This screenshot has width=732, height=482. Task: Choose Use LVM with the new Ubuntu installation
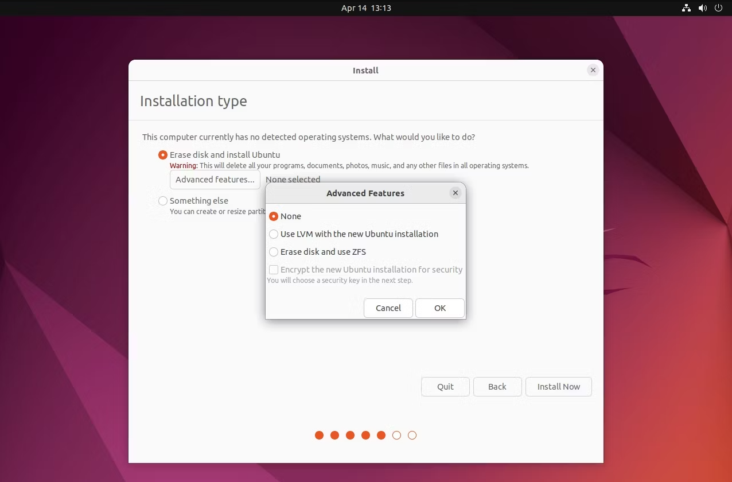(274, 234)
